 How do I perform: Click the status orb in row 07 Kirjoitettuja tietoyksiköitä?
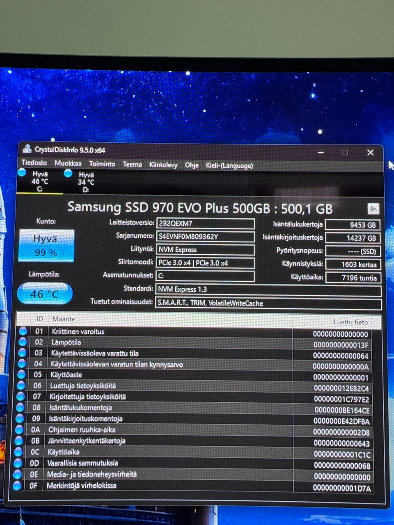pos(21,396)
